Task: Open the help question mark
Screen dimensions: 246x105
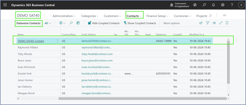Action: coord(232,5)
